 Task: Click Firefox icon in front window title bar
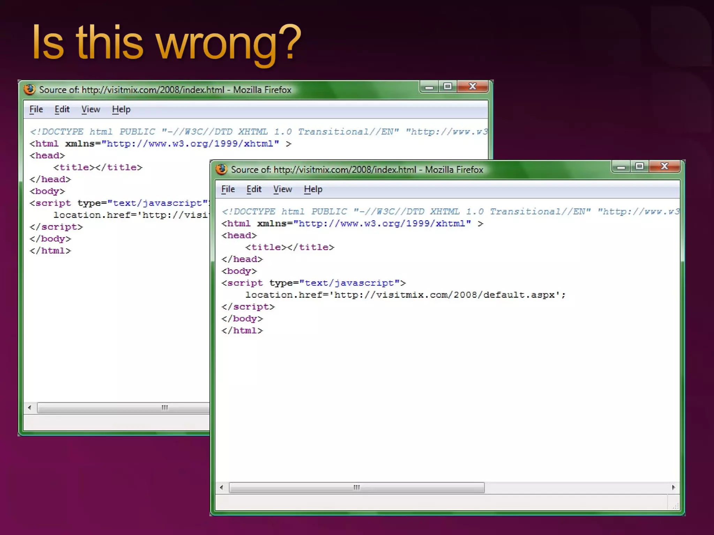[221, 169]
